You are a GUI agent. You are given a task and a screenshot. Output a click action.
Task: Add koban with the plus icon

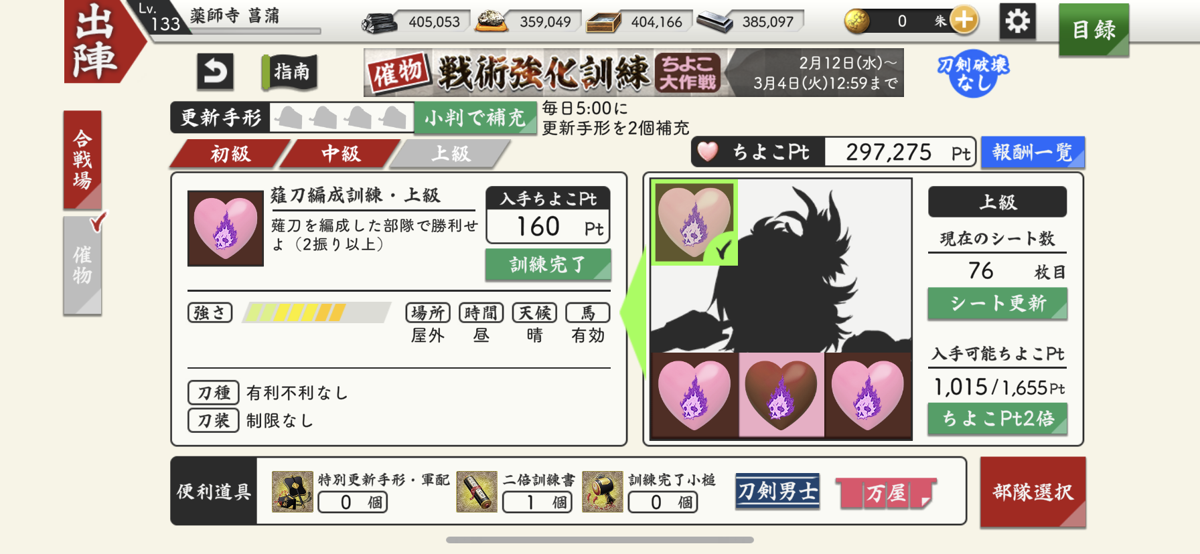pyautogui.click(x=964, y=20)
